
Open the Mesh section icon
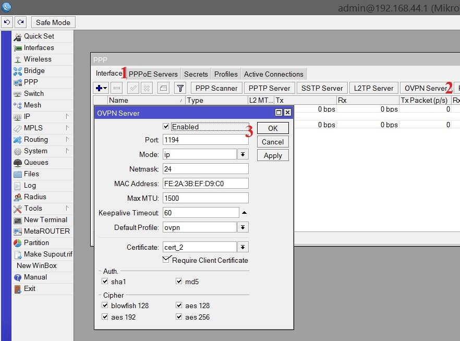(18, 105)
